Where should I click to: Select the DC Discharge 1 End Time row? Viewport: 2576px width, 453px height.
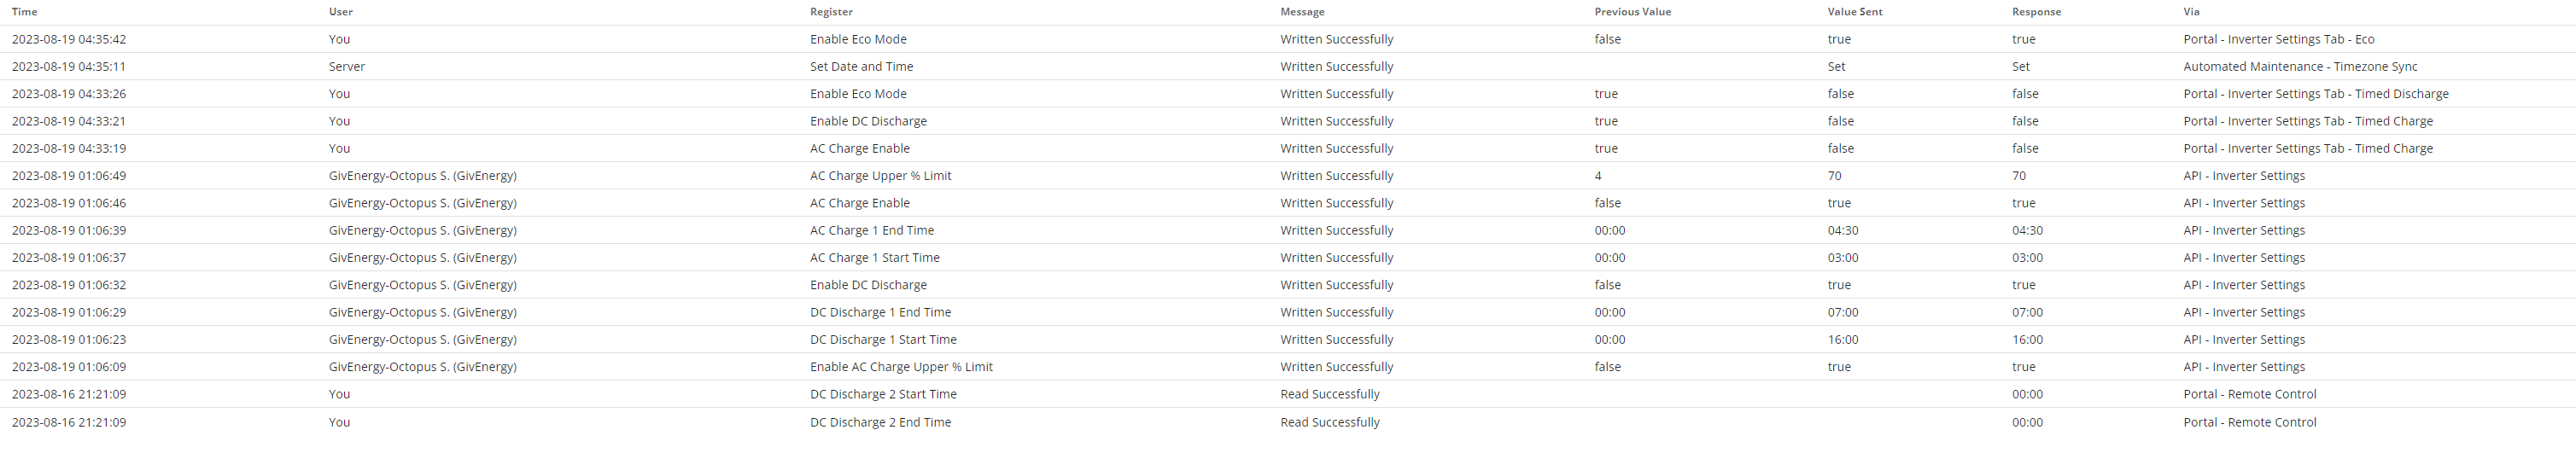(1288, 312)
